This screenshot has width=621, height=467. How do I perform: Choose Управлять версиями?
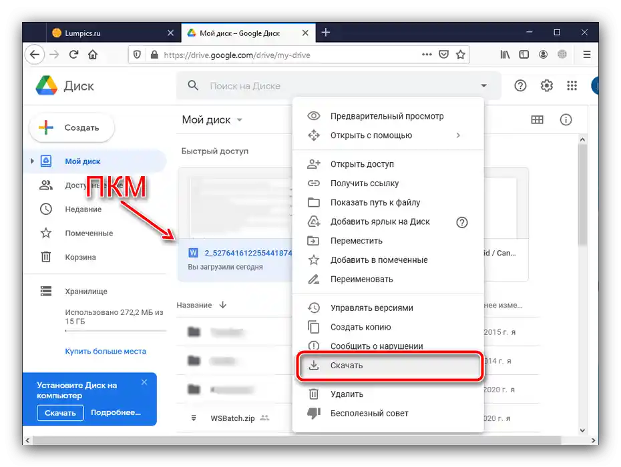click(x=388, y=308)
